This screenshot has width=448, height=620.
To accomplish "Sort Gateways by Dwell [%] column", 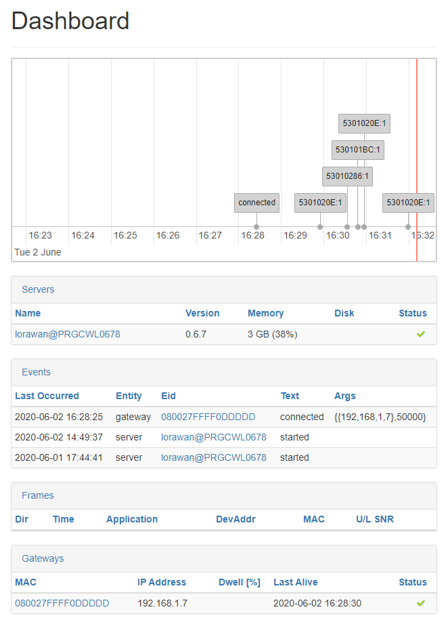I will click(240, 583).
